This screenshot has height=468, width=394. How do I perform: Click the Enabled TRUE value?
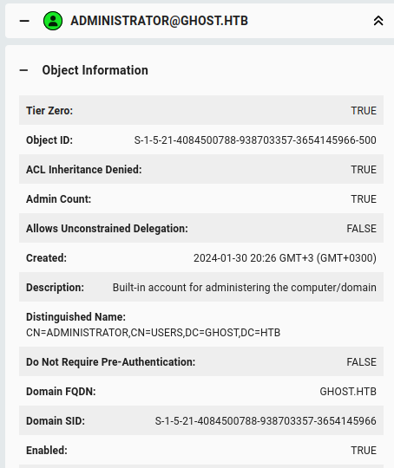click(x=364, y=451)
